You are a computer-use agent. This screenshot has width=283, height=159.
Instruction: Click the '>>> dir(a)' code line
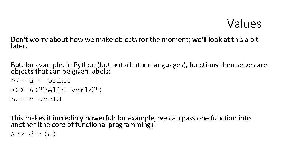[x=33, y=134]
